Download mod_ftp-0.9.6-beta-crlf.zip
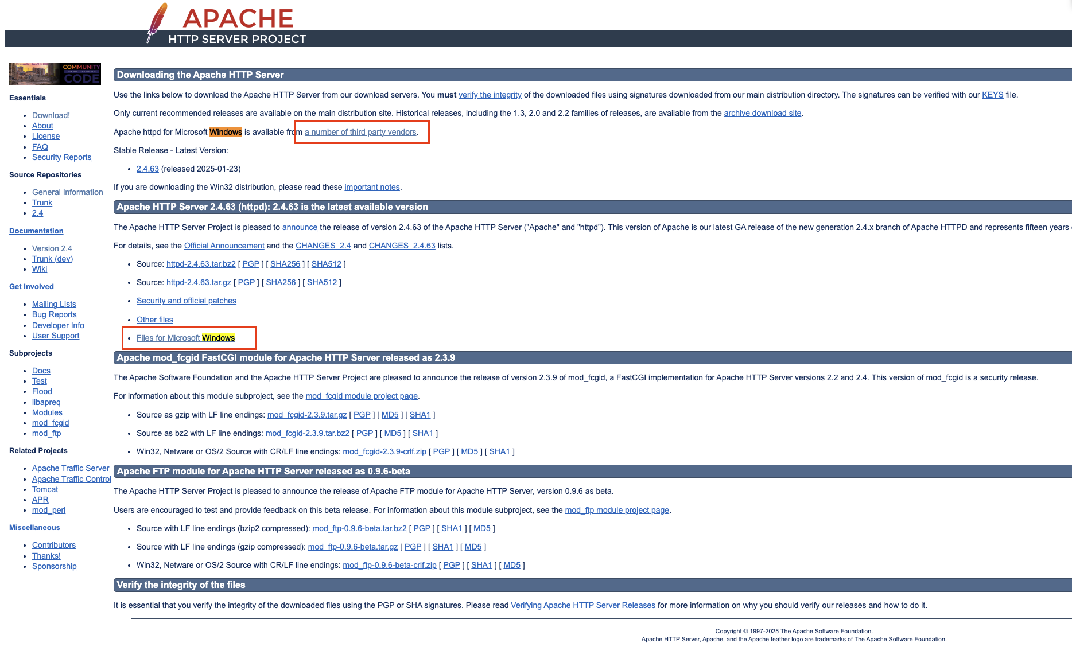 (x=390, y=565)
